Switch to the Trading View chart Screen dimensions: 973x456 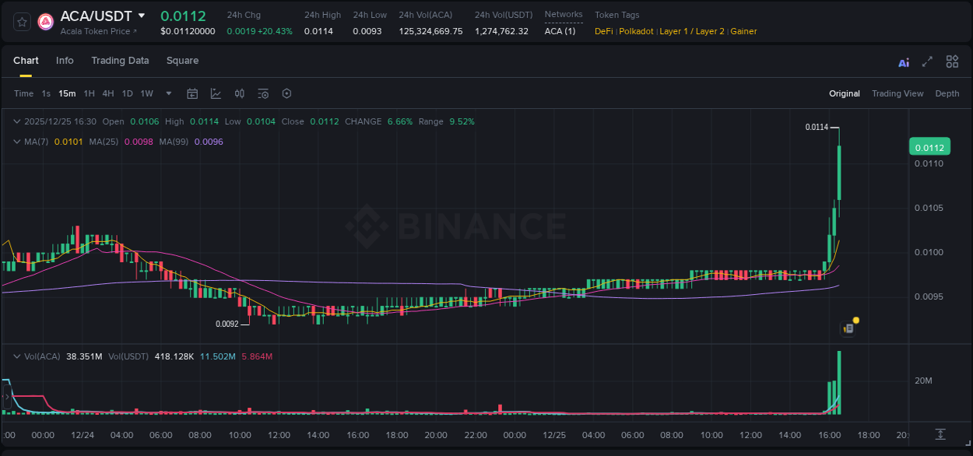click(x=897, y=93)
